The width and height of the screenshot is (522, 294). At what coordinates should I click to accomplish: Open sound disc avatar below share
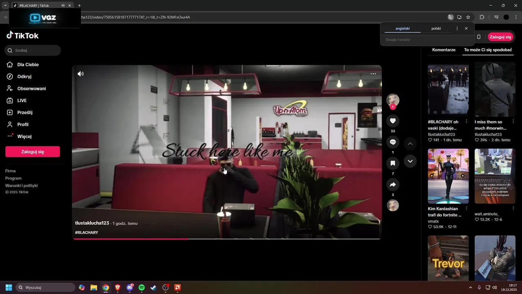click(393, 205)
